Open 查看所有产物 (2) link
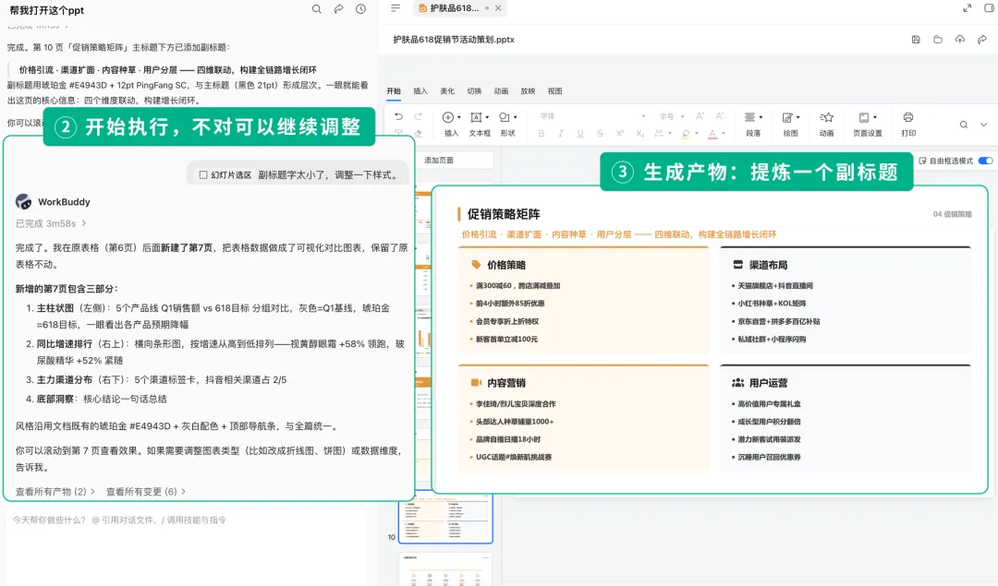 [55, 491]
